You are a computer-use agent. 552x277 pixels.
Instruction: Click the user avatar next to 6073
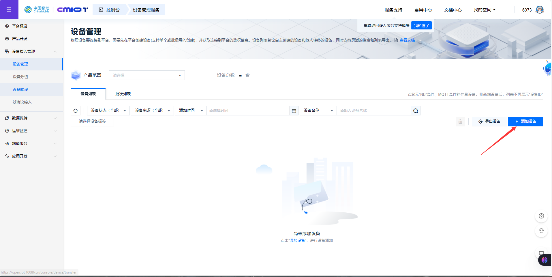(x=540, y=9)
